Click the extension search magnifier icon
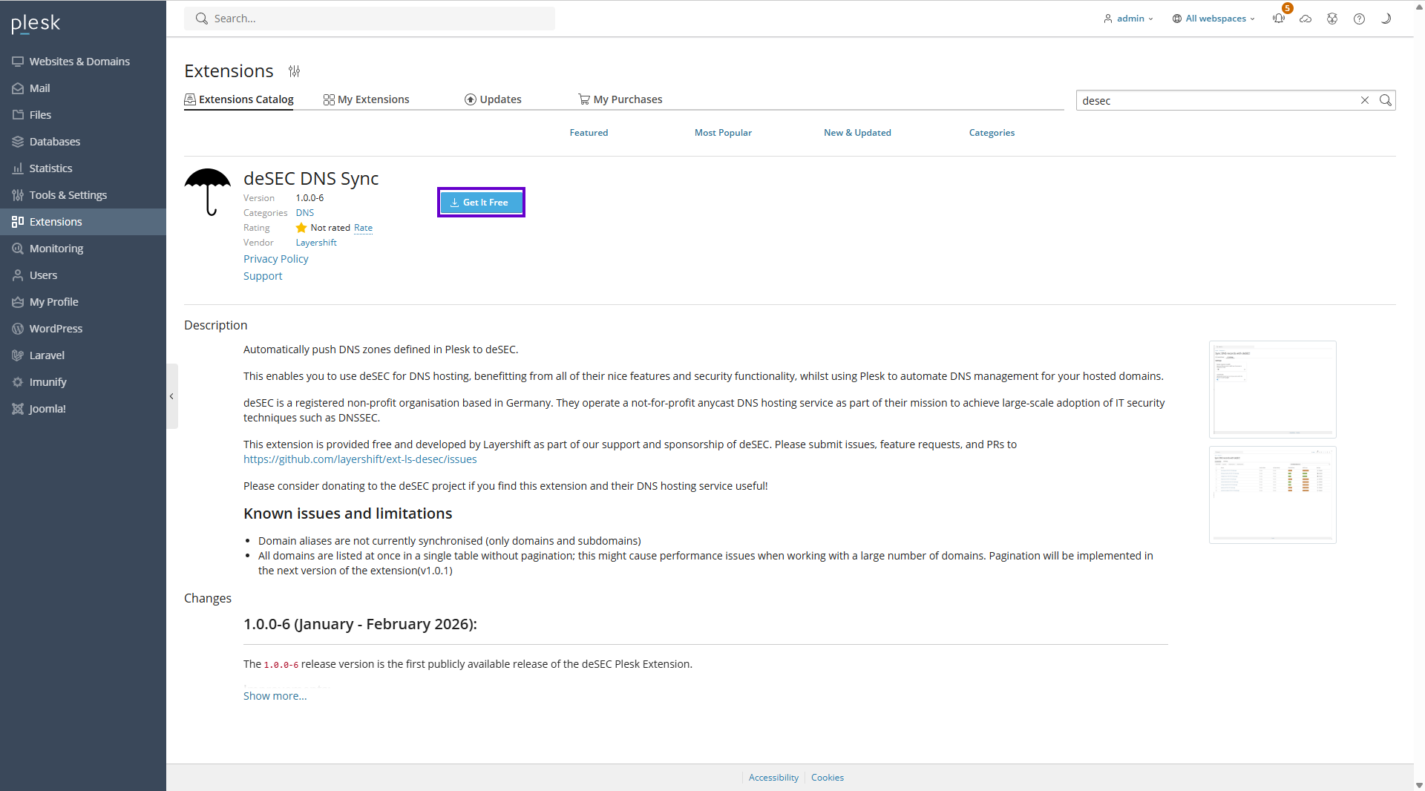This screenshot has height=791, width=1425. click(x=1385, y=100)
